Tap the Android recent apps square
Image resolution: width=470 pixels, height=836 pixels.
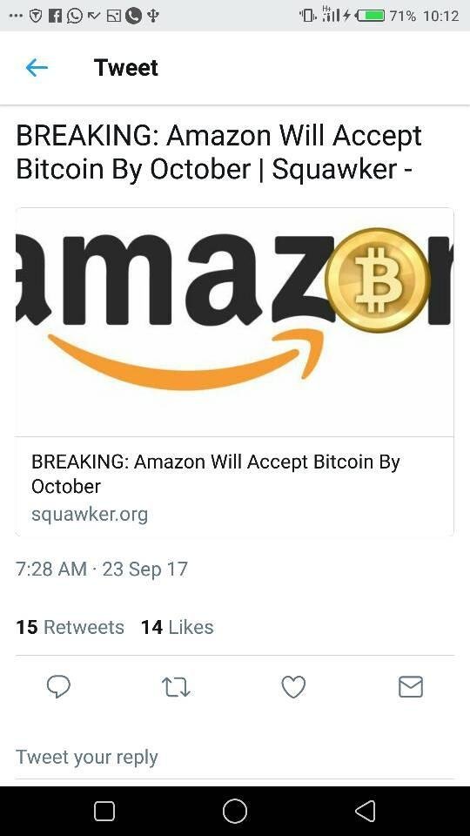104,811
